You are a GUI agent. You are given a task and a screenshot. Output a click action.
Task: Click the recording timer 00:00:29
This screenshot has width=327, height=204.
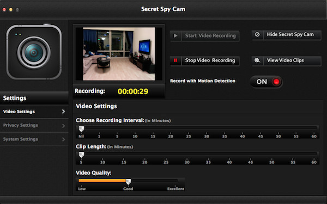[133, 91]
